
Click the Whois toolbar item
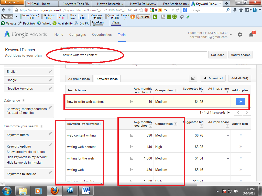click(44, 23)
